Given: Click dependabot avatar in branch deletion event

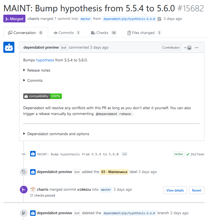Looking at the screenshot, I should coord(33,213).
